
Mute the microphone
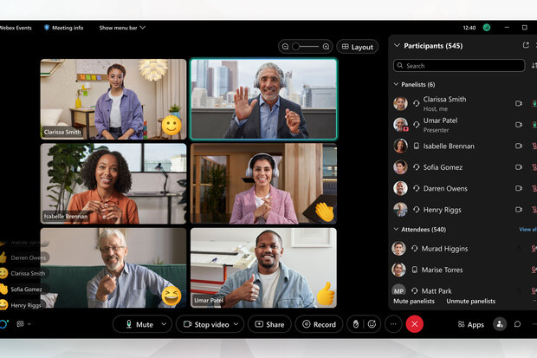coord(139,324)
